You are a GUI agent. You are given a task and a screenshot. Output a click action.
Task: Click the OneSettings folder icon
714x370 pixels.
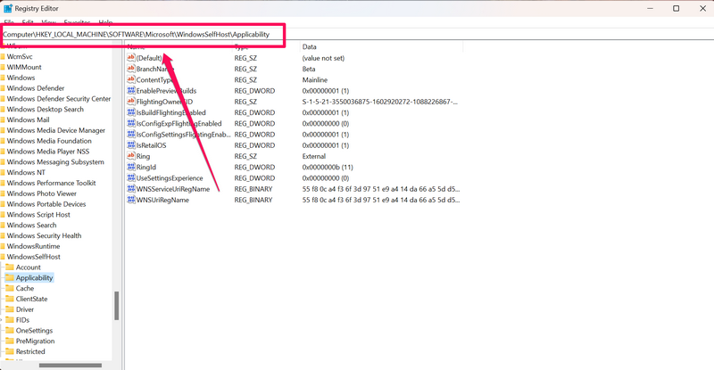point(10,330)
